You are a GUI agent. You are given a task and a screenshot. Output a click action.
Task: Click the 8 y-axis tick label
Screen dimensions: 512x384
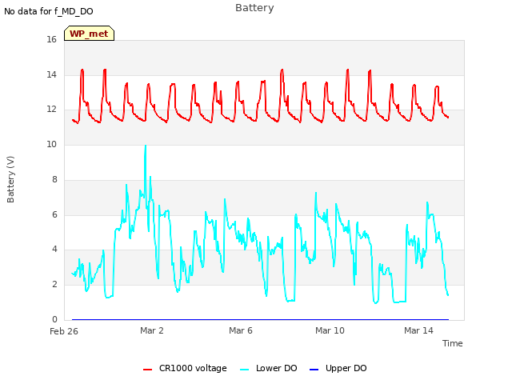(54, 179)
